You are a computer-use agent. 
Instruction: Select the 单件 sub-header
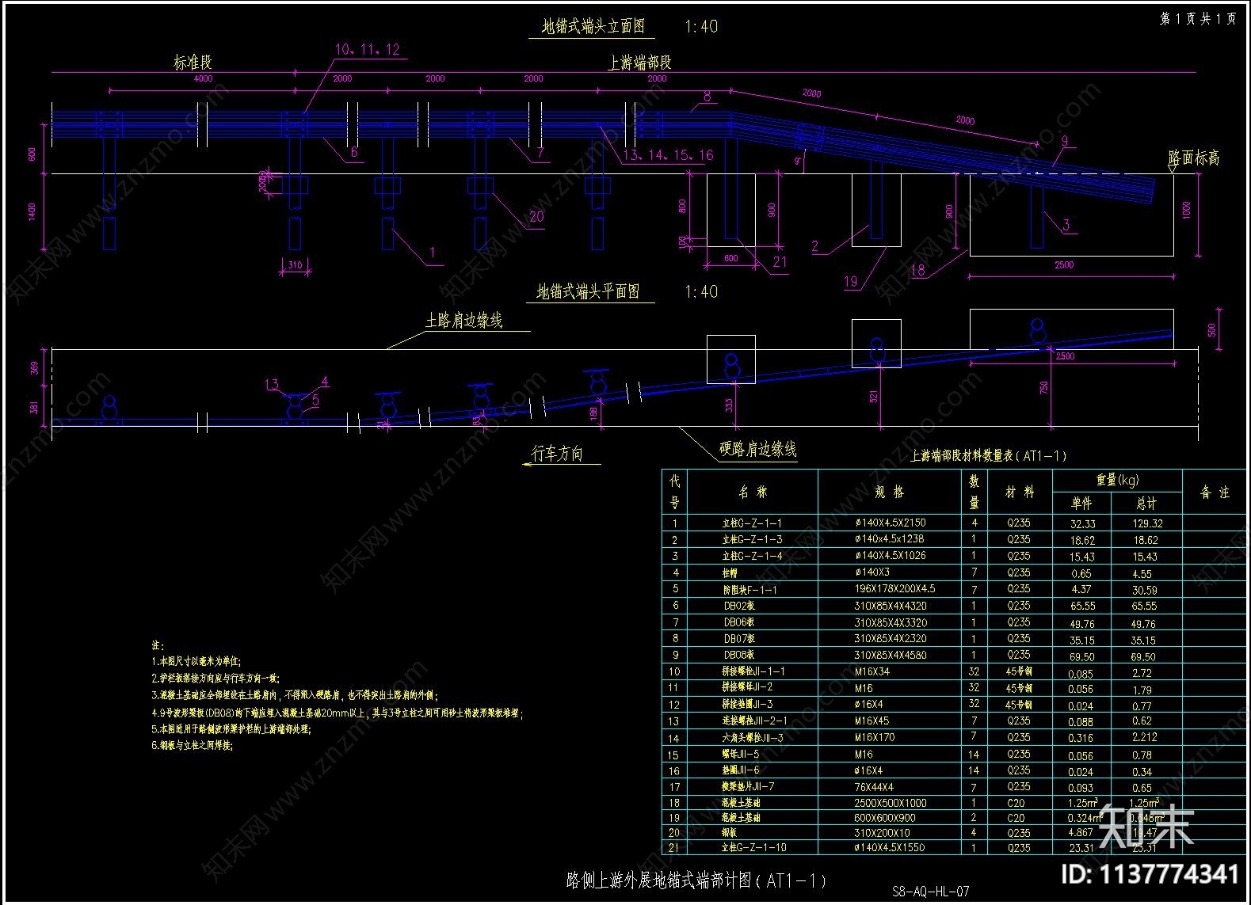1081,503
